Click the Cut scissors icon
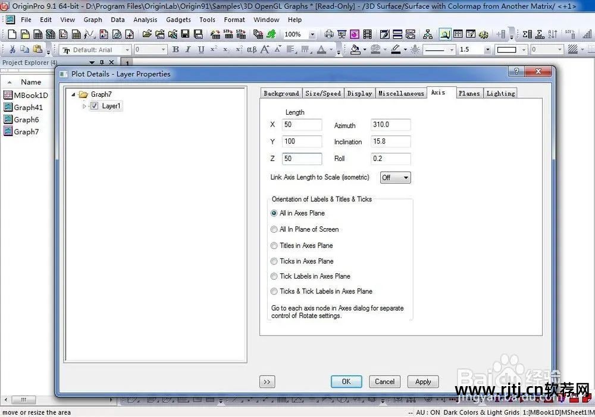This screenshot has height=417, width=595. tap(12, 49)
